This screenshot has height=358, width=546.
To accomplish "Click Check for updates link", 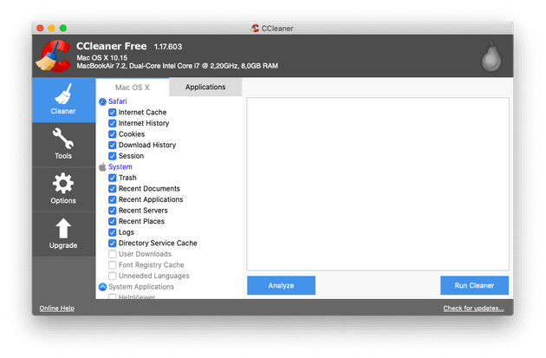I will point(473,309).
